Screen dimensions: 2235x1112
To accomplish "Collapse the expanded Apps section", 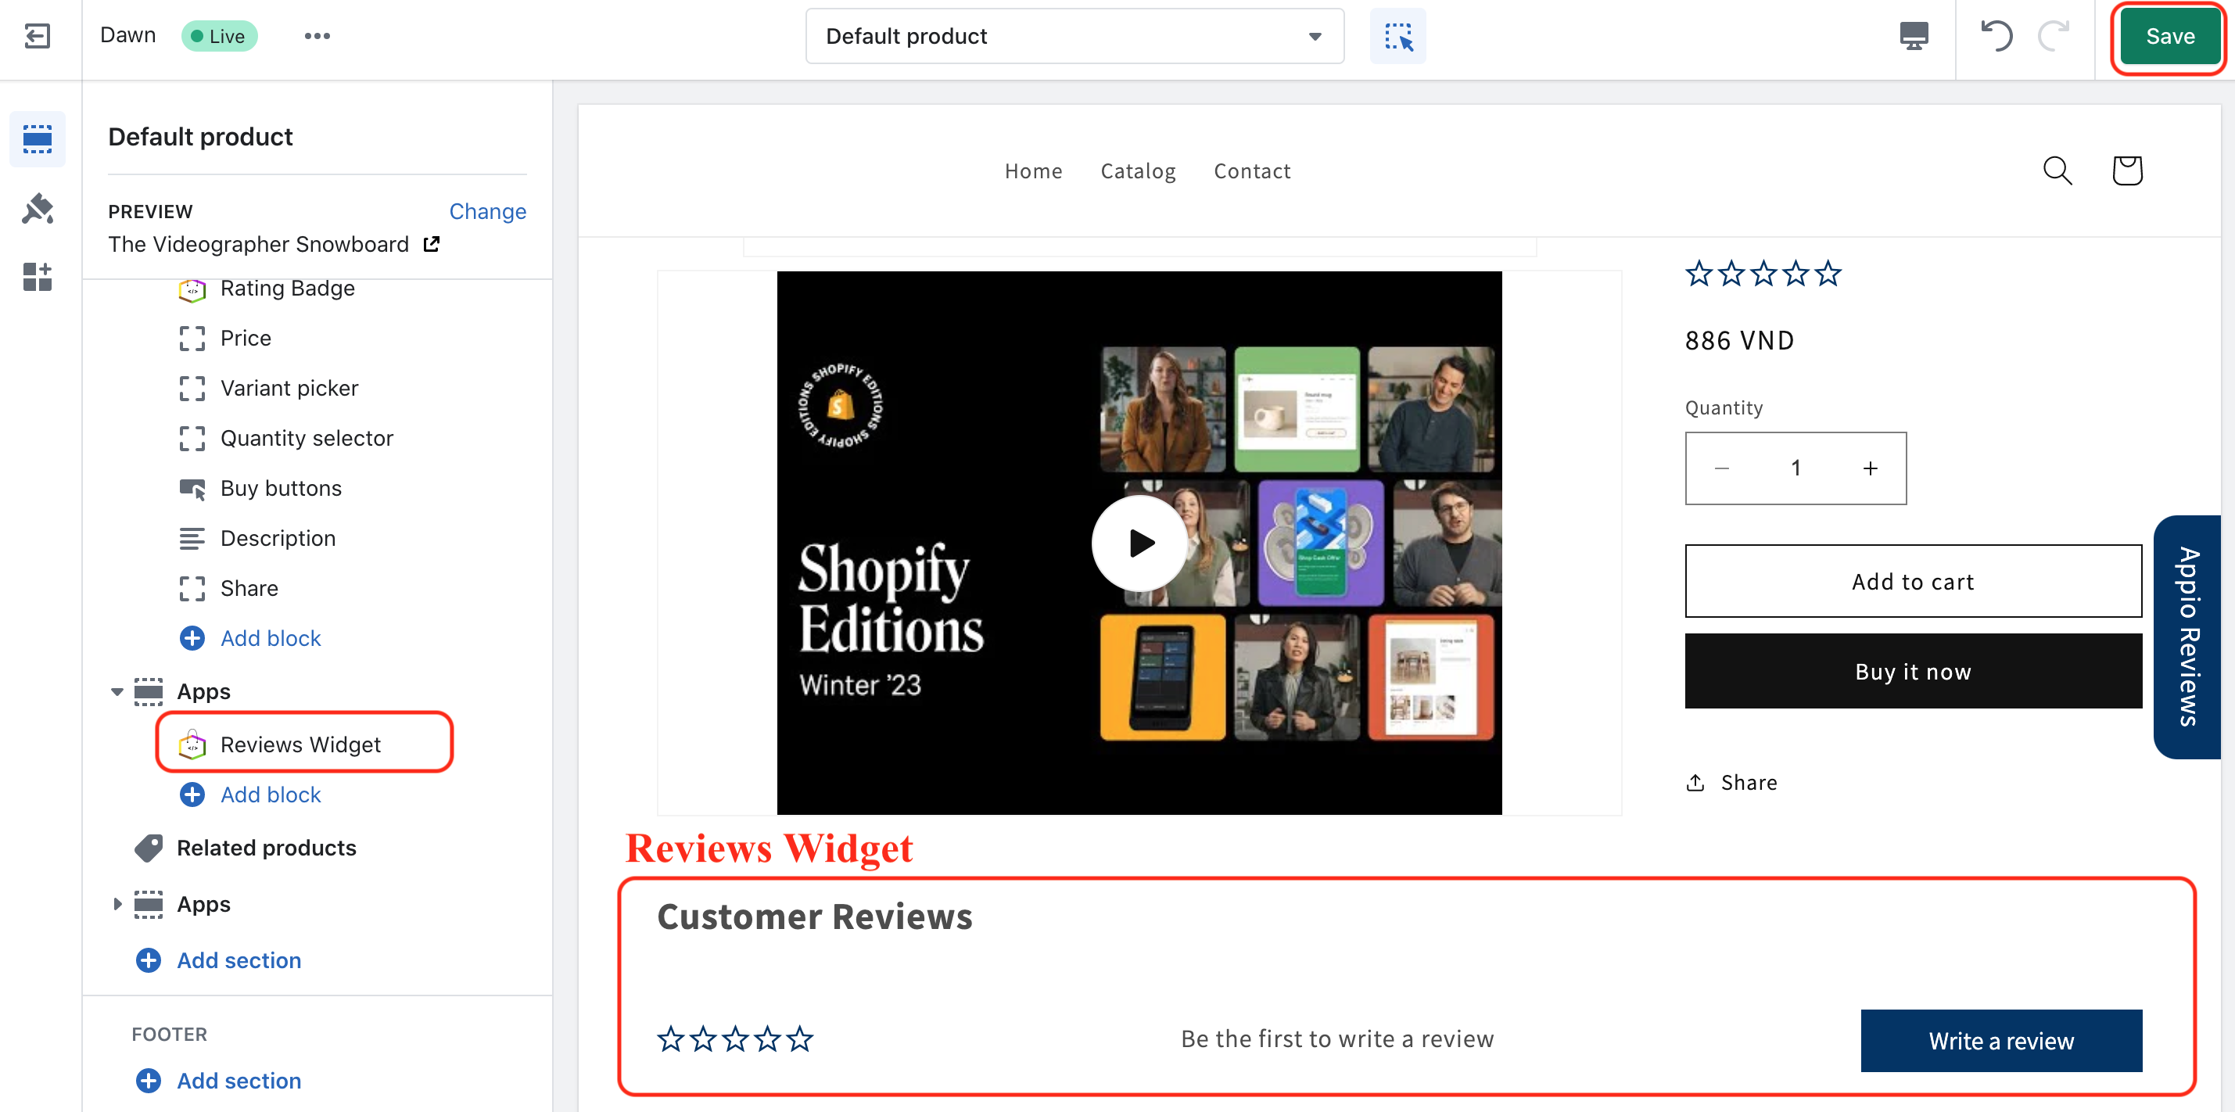I will (117, 691).
